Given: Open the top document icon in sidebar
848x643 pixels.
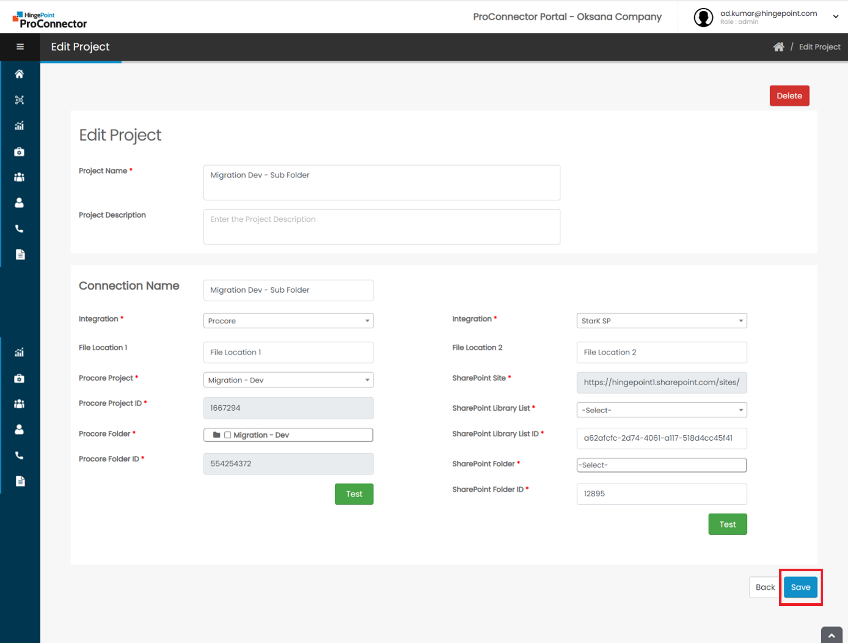Looking at the screenshot, I should [20, 254].
